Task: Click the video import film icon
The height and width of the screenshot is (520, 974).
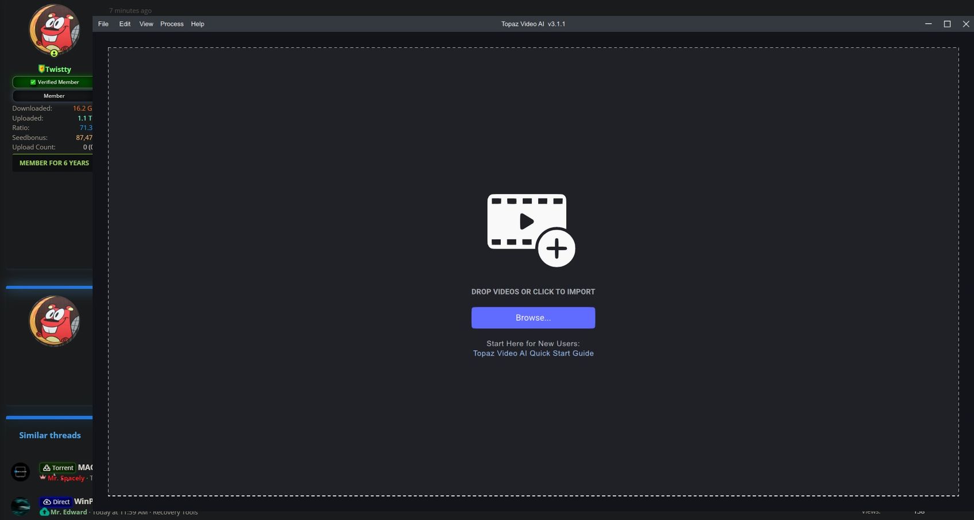Action: coord(531,230)
